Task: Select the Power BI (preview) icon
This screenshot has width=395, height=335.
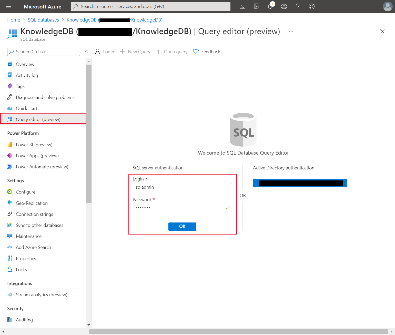Action: [10, 145]
